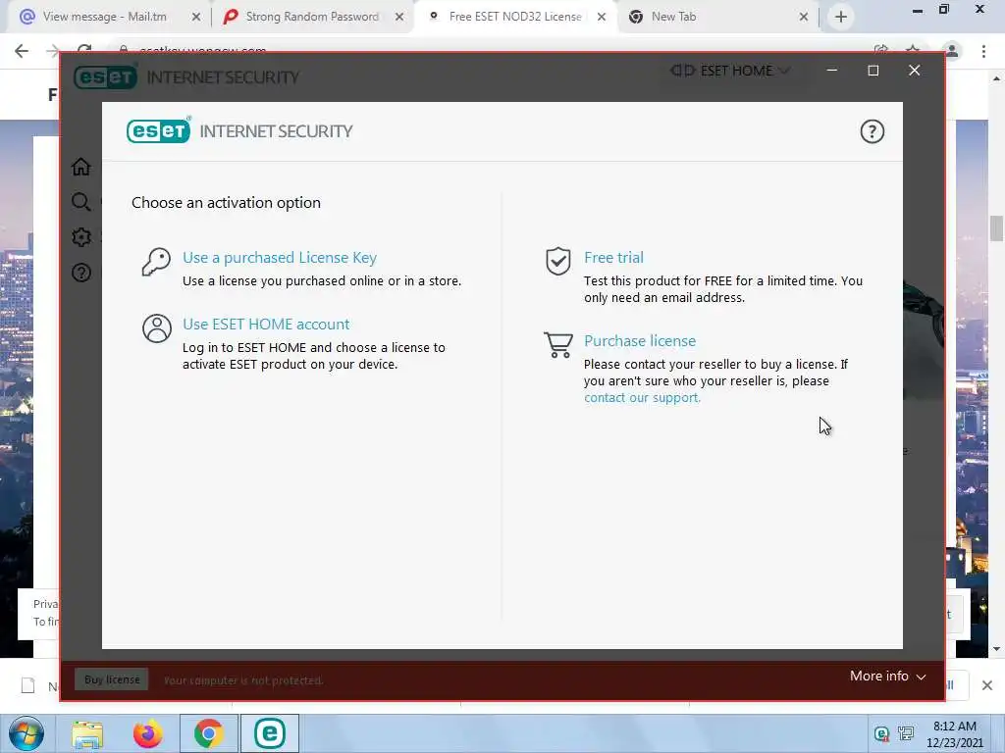The width and height of the screenshot is (1005, 753).
Task: Open a new Chrome tab with plus button
Action: point(841,18)
